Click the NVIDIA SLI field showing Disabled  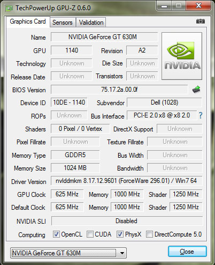tap(127, 221)
